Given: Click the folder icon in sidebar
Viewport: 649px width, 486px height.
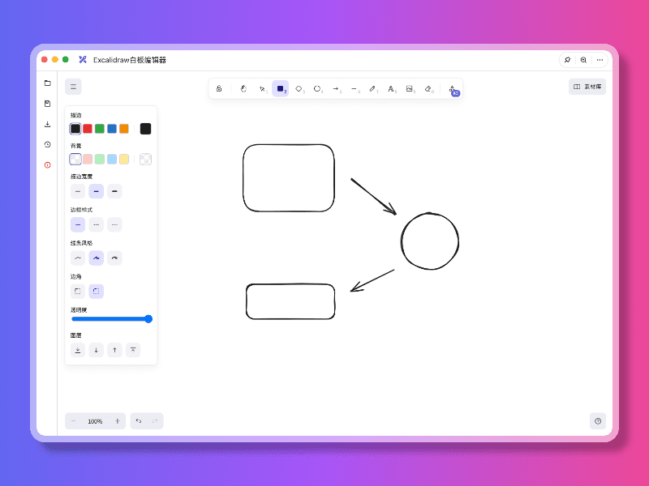Looking at the screenshot, I should [48, 83].
